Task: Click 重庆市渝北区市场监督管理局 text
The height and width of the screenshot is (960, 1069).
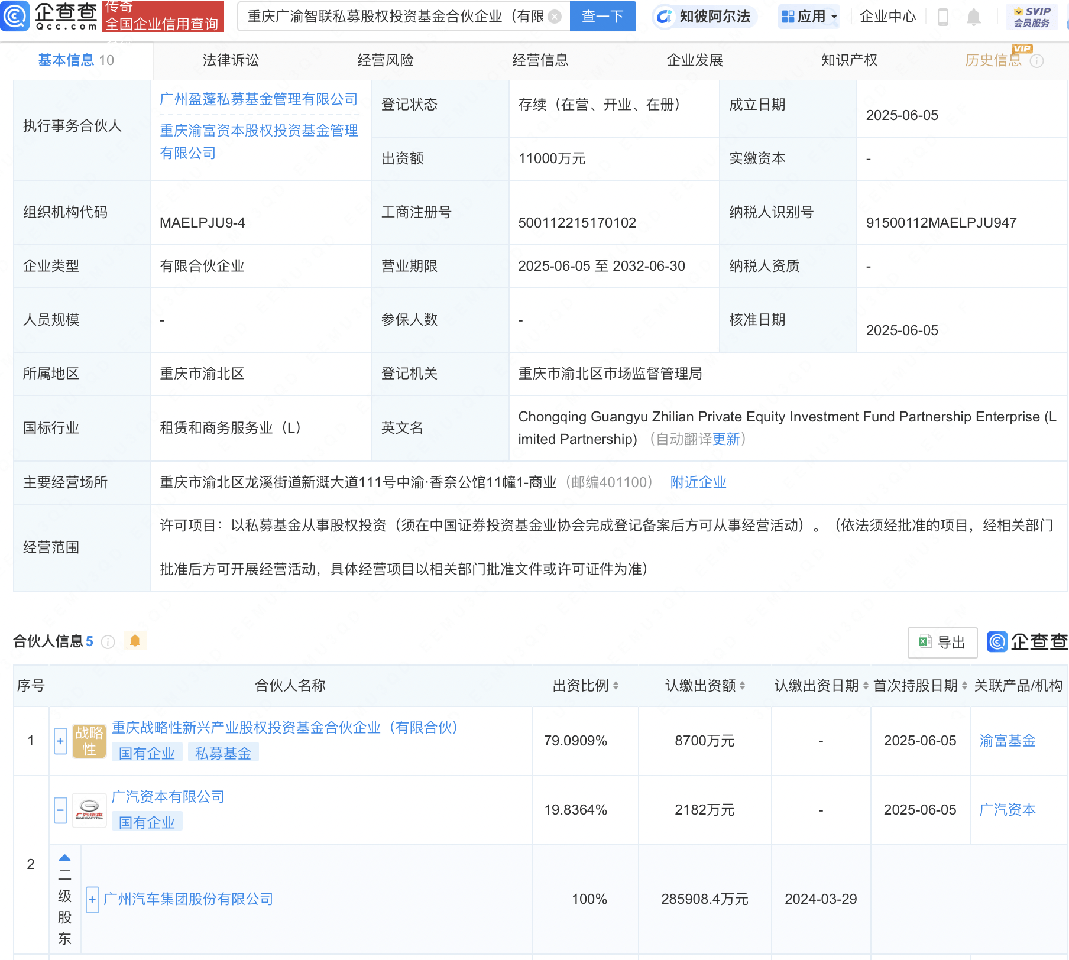Action: click(x=610, y=374)
